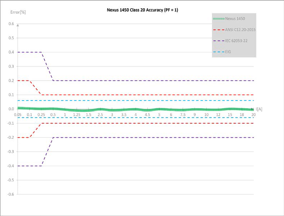
Task: Click the x-axis label "2.5"
Action: pos(100,115)
